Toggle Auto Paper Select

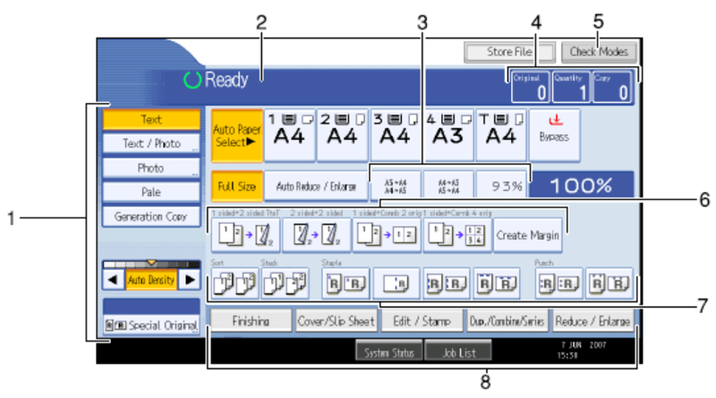(236, 136)
